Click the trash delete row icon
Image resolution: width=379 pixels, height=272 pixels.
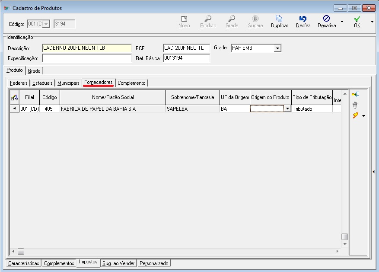(355, 105)
